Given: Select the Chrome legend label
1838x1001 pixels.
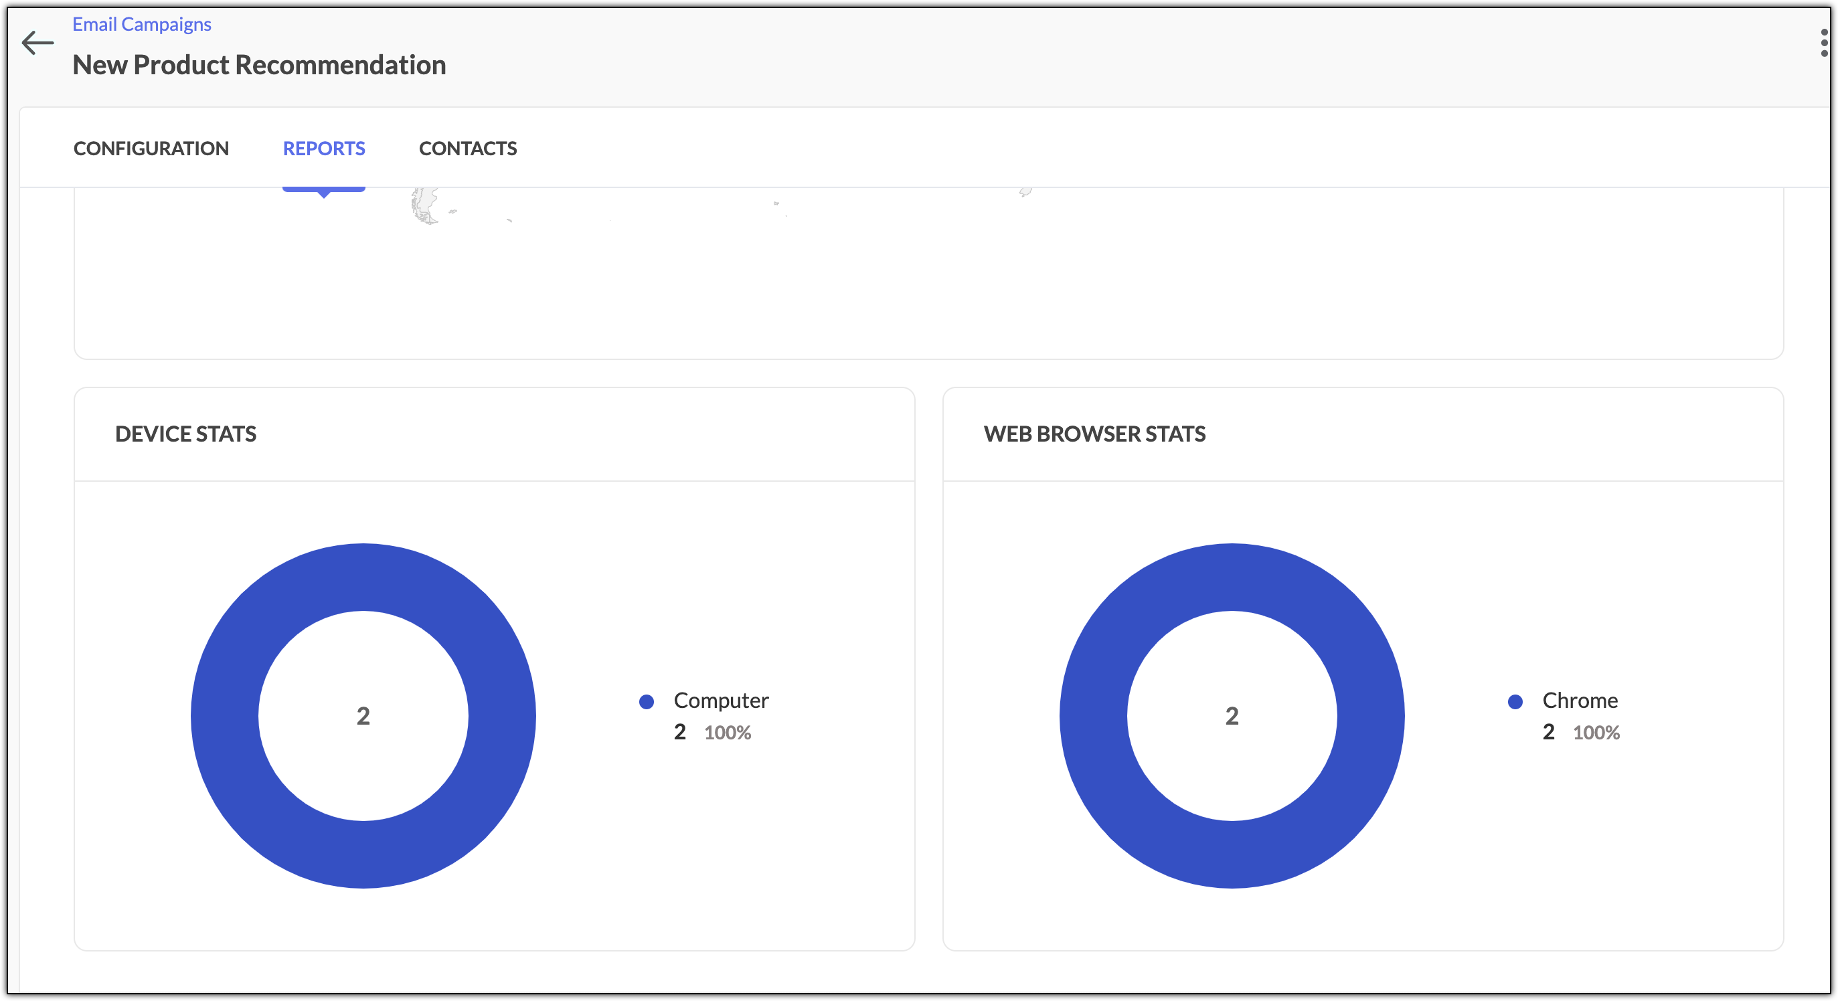Looking at the screenshot, I should (1580, 701).
